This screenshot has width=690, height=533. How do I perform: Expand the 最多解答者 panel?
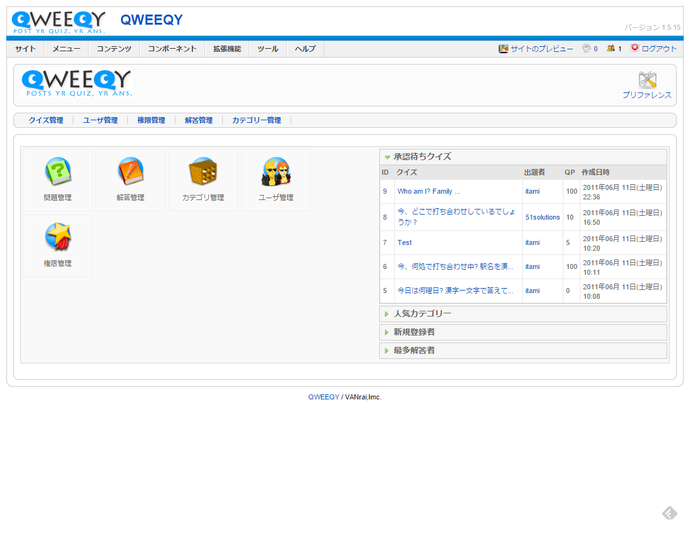pos(414,351)
